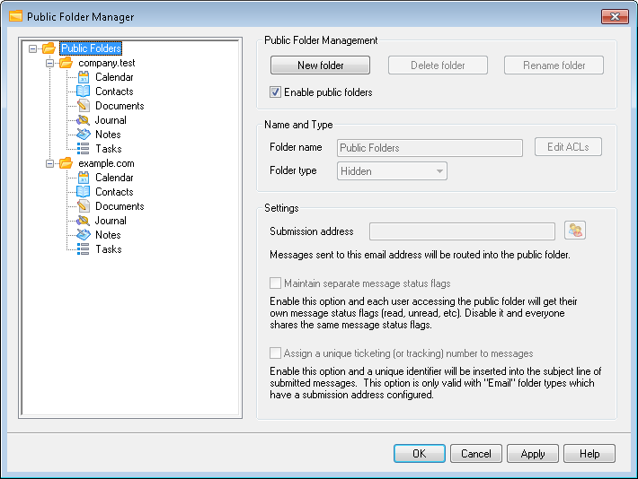Click the Tasks list icon under example.com
The height and width of the screenshot is (479, 638).
coord(83,249)
